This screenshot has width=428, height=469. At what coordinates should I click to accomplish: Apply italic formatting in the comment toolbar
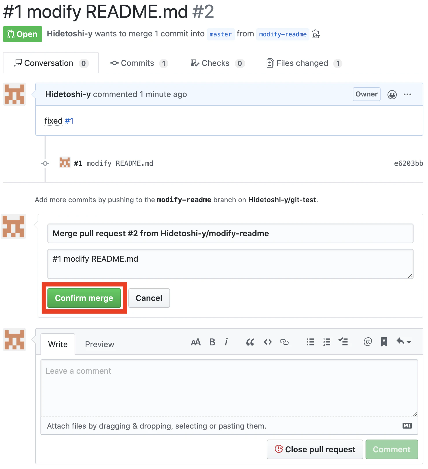tap(226, 342)
